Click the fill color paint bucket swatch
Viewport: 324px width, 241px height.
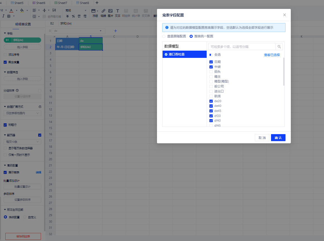pyautogui.click(x=22, y=10)
